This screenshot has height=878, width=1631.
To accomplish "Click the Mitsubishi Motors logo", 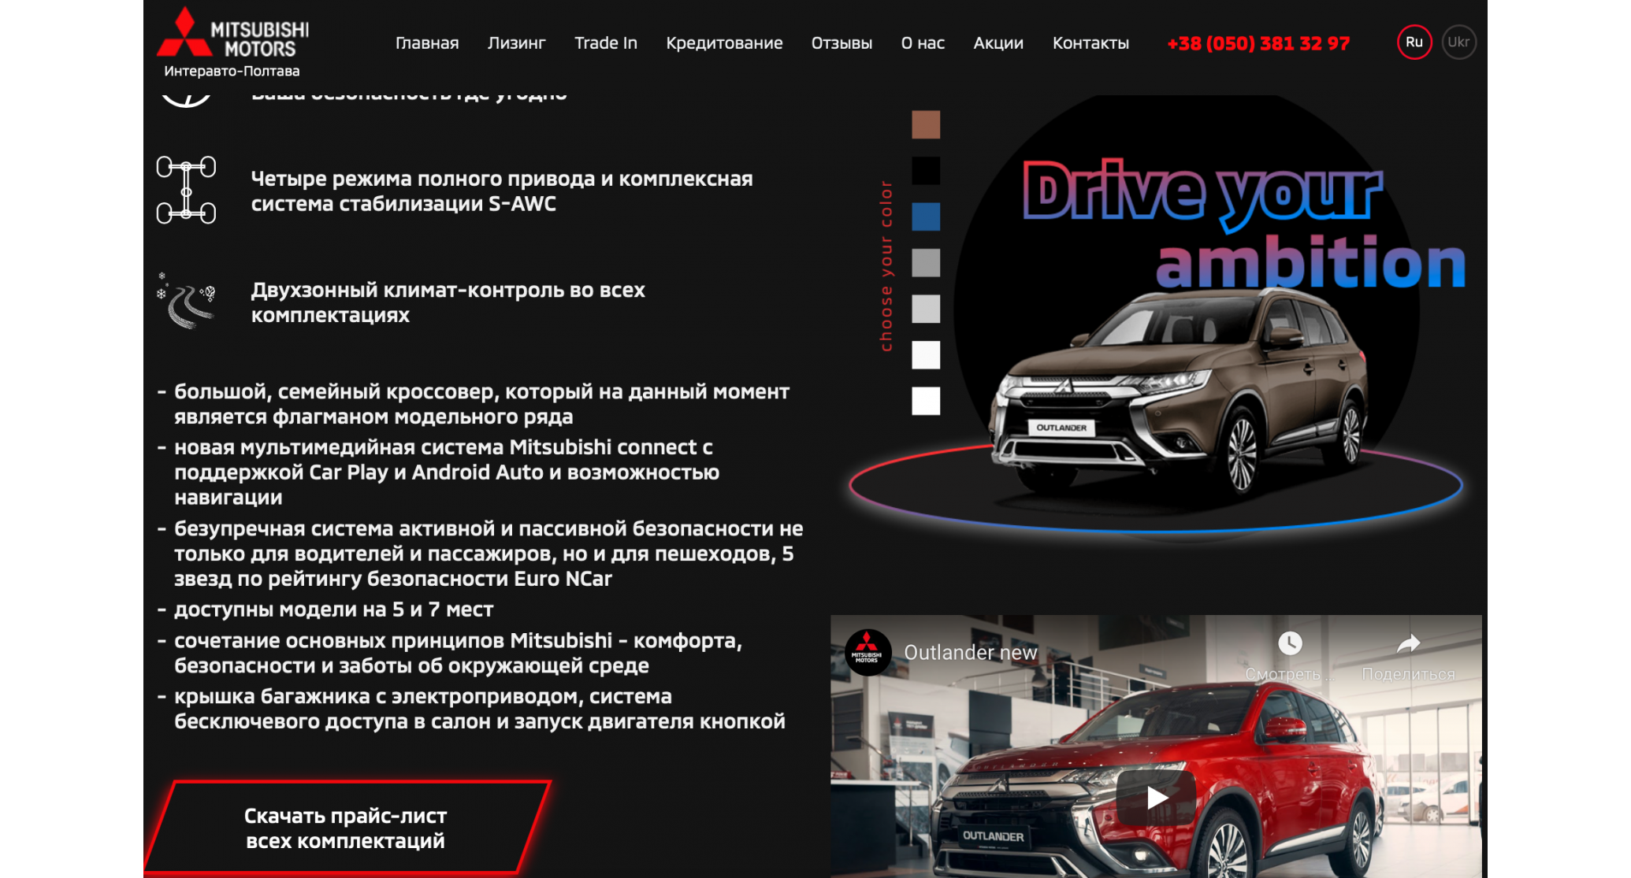I will (232, 32).
